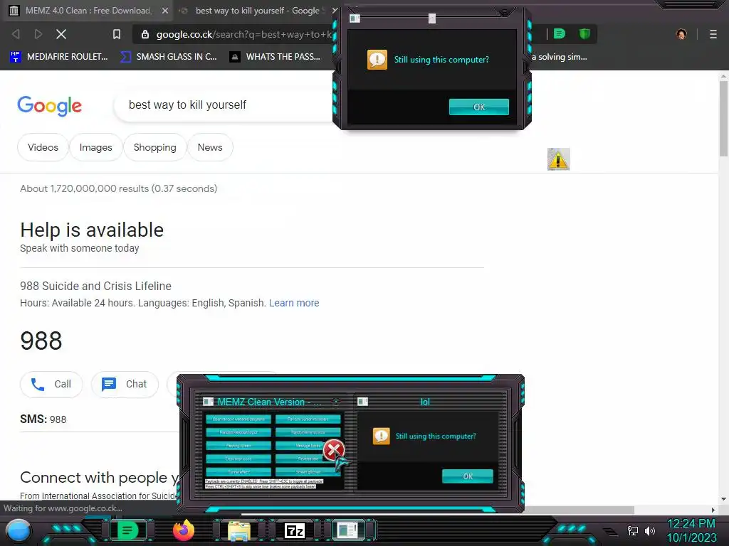Bookmark this page with the bookmark icon
The image size is (729, 546).
click(x=117, y=34)
